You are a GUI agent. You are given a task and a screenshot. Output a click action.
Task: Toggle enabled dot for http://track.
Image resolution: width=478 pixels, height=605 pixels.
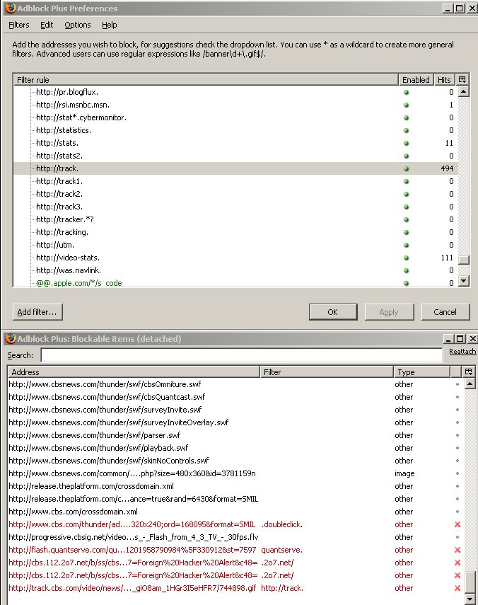pos(406,168)
